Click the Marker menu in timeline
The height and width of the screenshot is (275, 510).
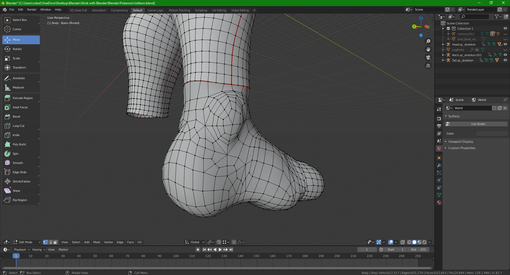tap(63, 250)
